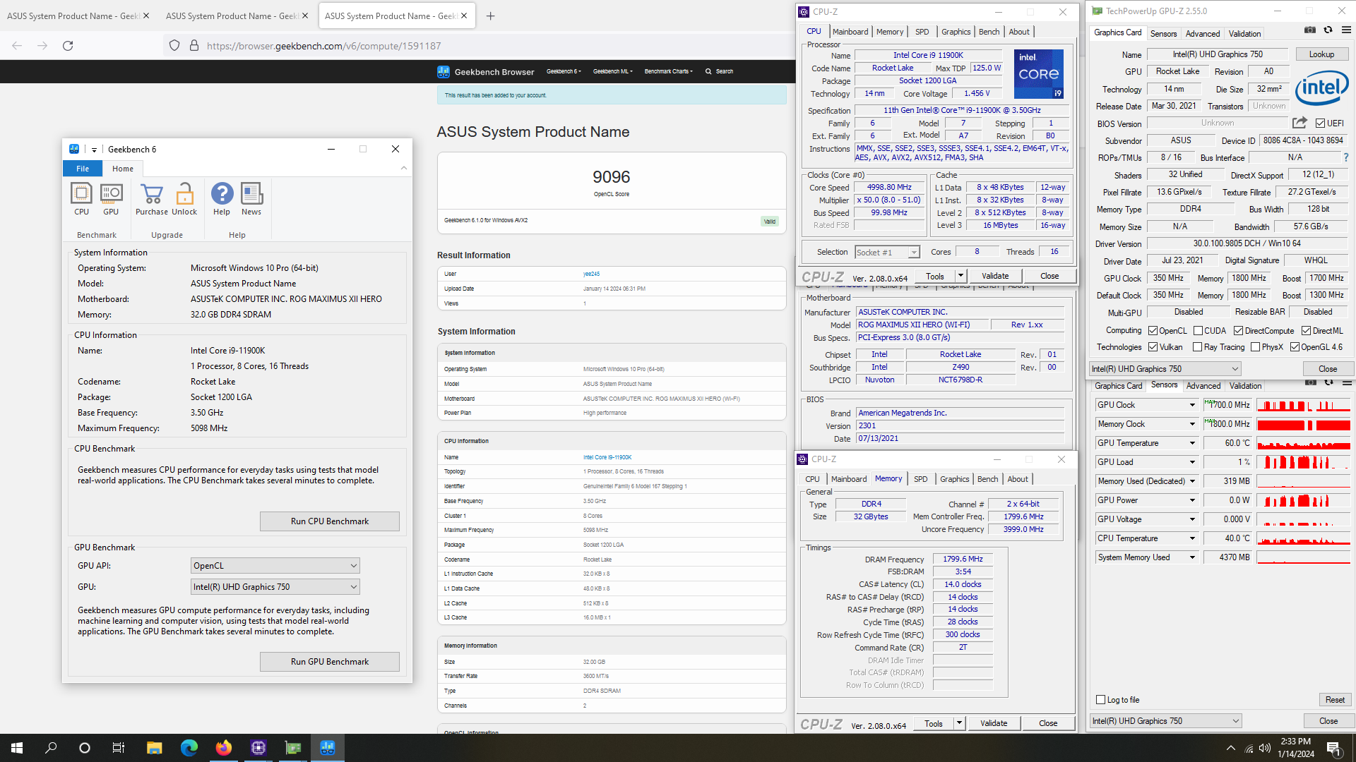The width and height of the screenshot is (1356, 762).
Task: Click the CPU benchmark icon in Geekbench ribbon
Action: tap(81, 199)
